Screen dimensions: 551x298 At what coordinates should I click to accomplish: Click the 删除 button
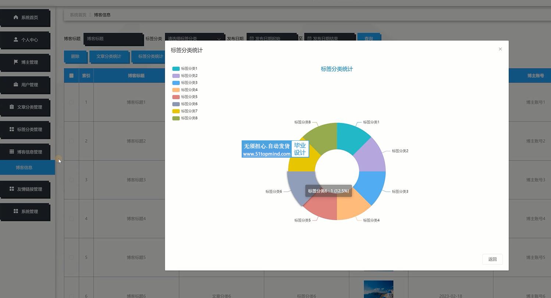[x=75, y=56]
